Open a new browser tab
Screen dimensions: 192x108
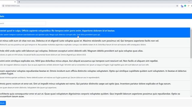coord(19,2)
